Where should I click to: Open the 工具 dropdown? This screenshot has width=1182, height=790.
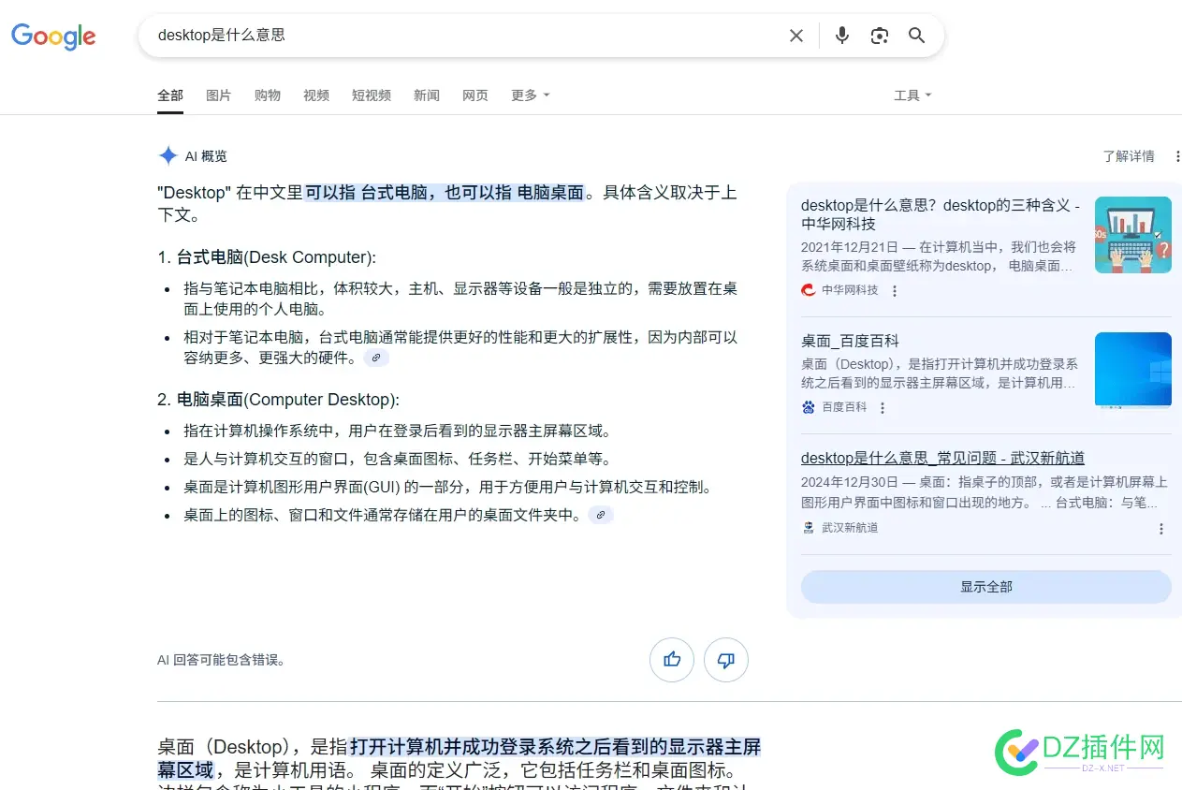pos(912,95)
